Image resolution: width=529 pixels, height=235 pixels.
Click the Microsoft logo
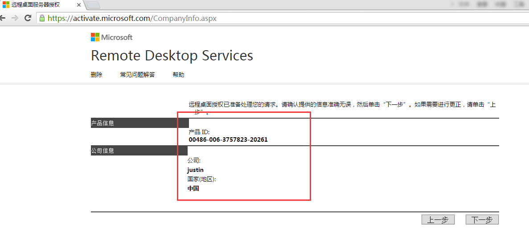click(x=112, y=37)
